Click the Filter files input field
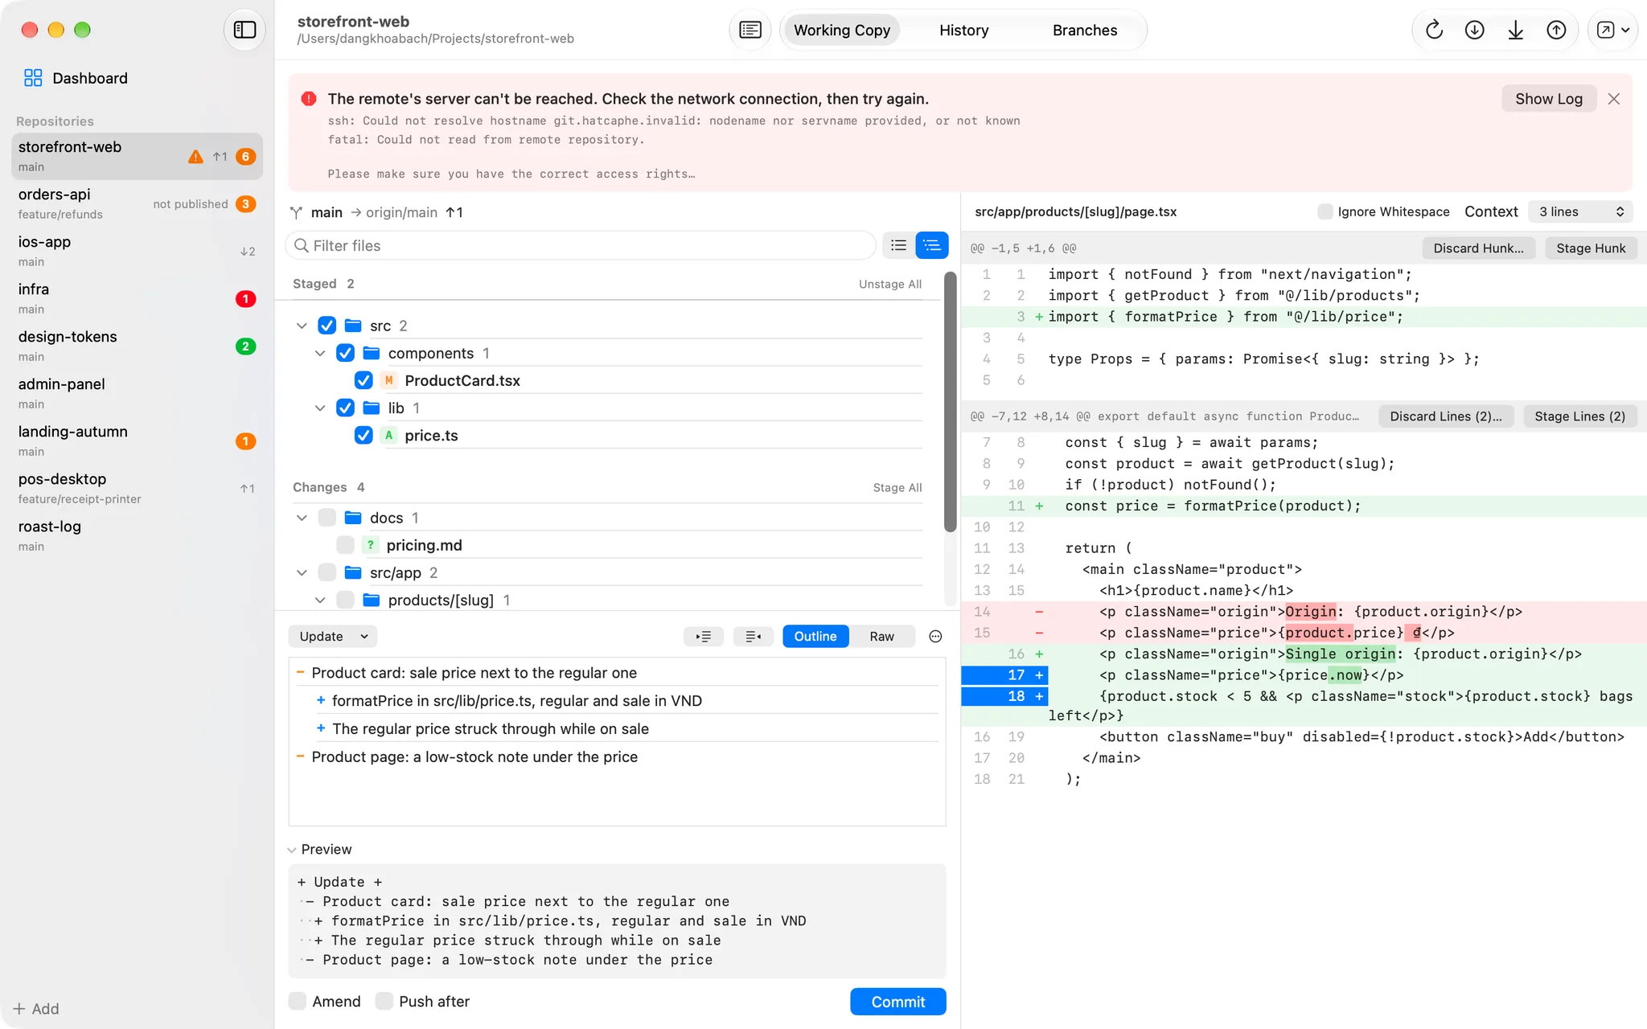Viewport: 1647px width, 1029px height. 581,245
